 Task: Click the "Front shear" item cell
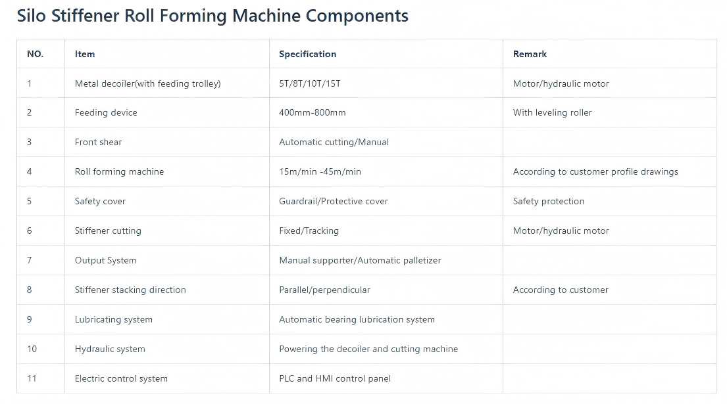point(98,142)
